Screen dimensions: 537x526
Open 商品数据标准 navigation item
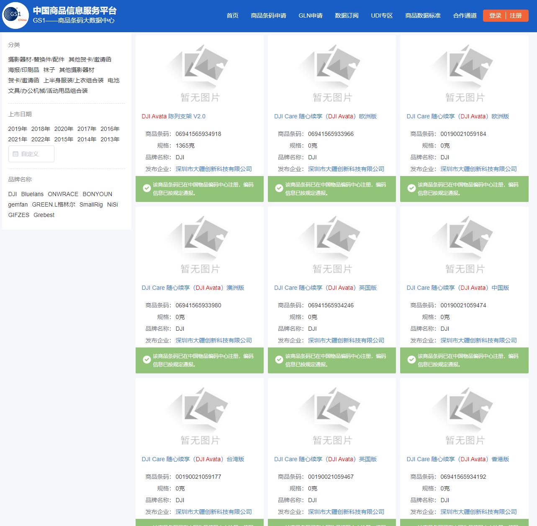point(423,15)
